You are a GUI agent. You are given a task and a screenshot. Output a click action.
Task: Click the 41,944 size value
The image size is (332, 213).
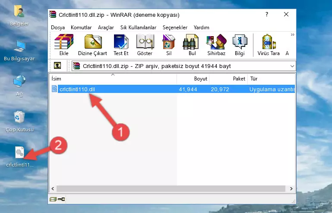(188, 90)
